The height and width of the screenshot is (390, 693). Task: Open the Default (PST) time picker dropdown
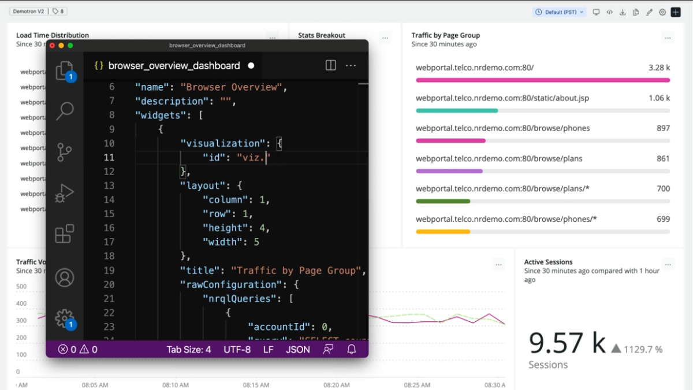click(x=560, y=12)
